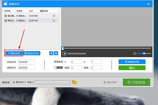Open the yellow folder browse icon
The height and width of the screenshot is (105, 158).
point(74,82)
